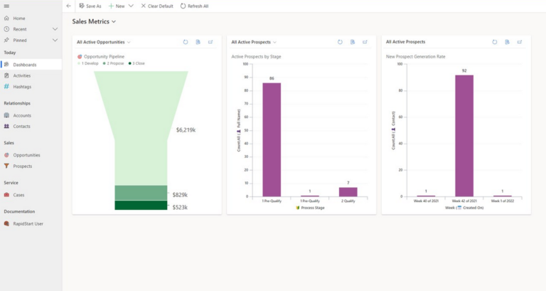
Task: Refresh the New Prospect Generation Rate chart
Action: click(x=495, y=42)
